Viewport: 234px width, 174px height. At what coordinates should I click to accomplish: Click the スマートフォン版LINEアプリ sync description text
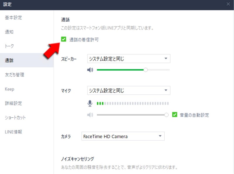pos(107,28)
